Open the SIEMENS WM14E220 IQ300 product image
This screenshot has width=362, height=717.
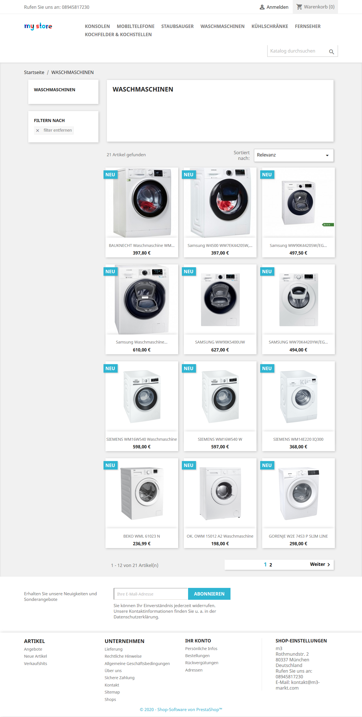click(x=298, y=396)
